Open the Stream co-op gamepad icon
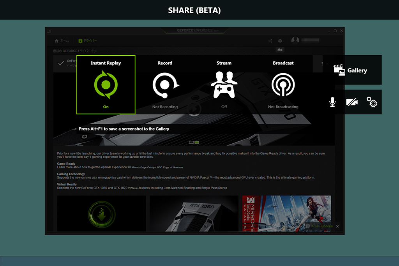This screenshot has height=266, width=399. [224, 85]
